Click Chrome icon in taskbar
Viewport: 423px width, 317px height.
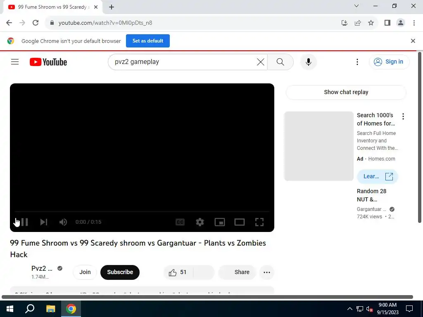71,309
